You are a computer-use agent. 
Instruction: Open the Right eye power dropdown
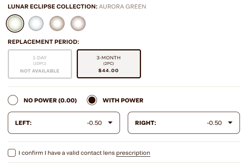tap(183, 123)
